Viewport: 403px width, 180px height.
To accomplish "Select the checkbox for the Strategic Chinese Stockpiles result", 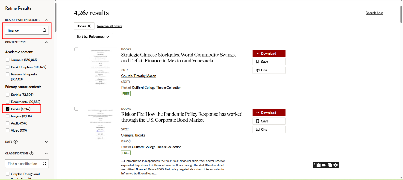I will (77, 49).
